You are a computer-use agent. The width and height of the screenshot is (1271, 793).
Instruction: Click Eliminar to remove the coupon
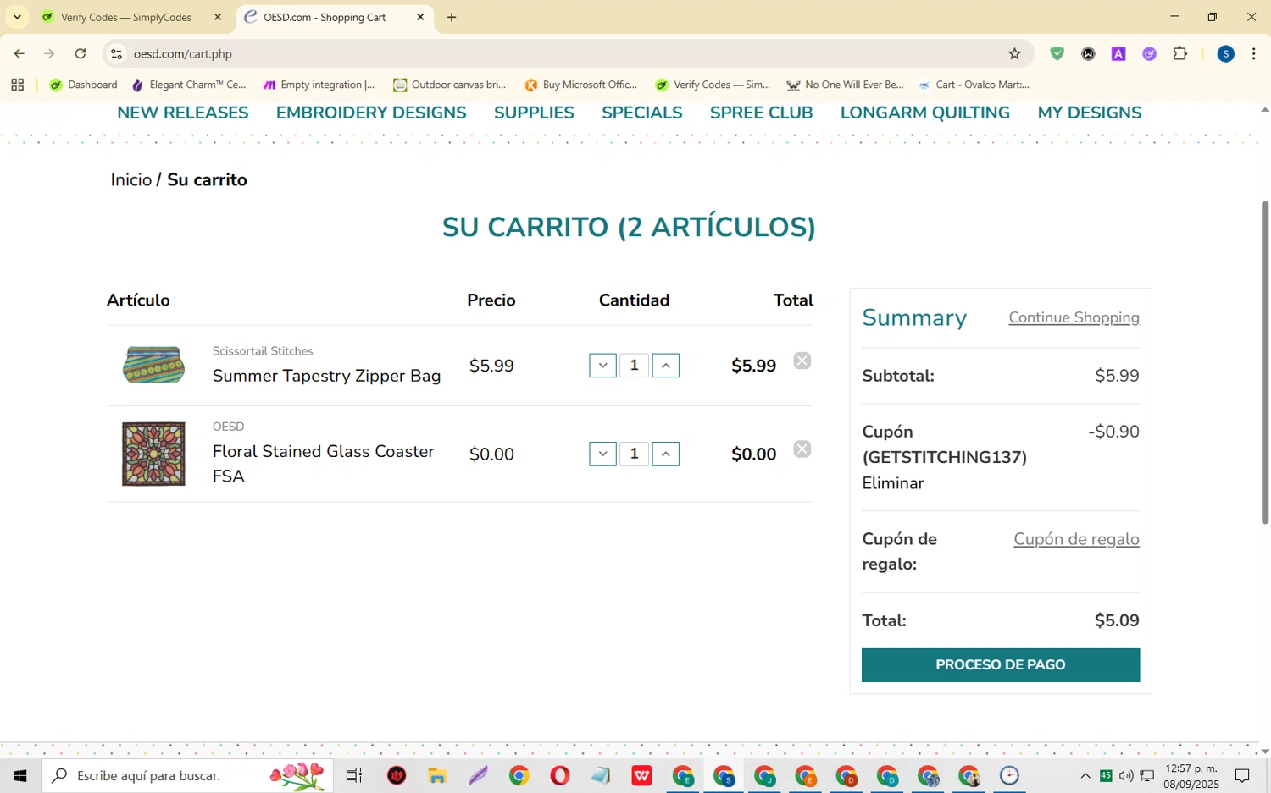point(892,483)
